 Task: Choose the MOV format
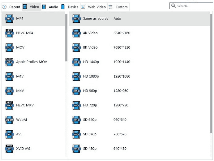click(20, 47)
